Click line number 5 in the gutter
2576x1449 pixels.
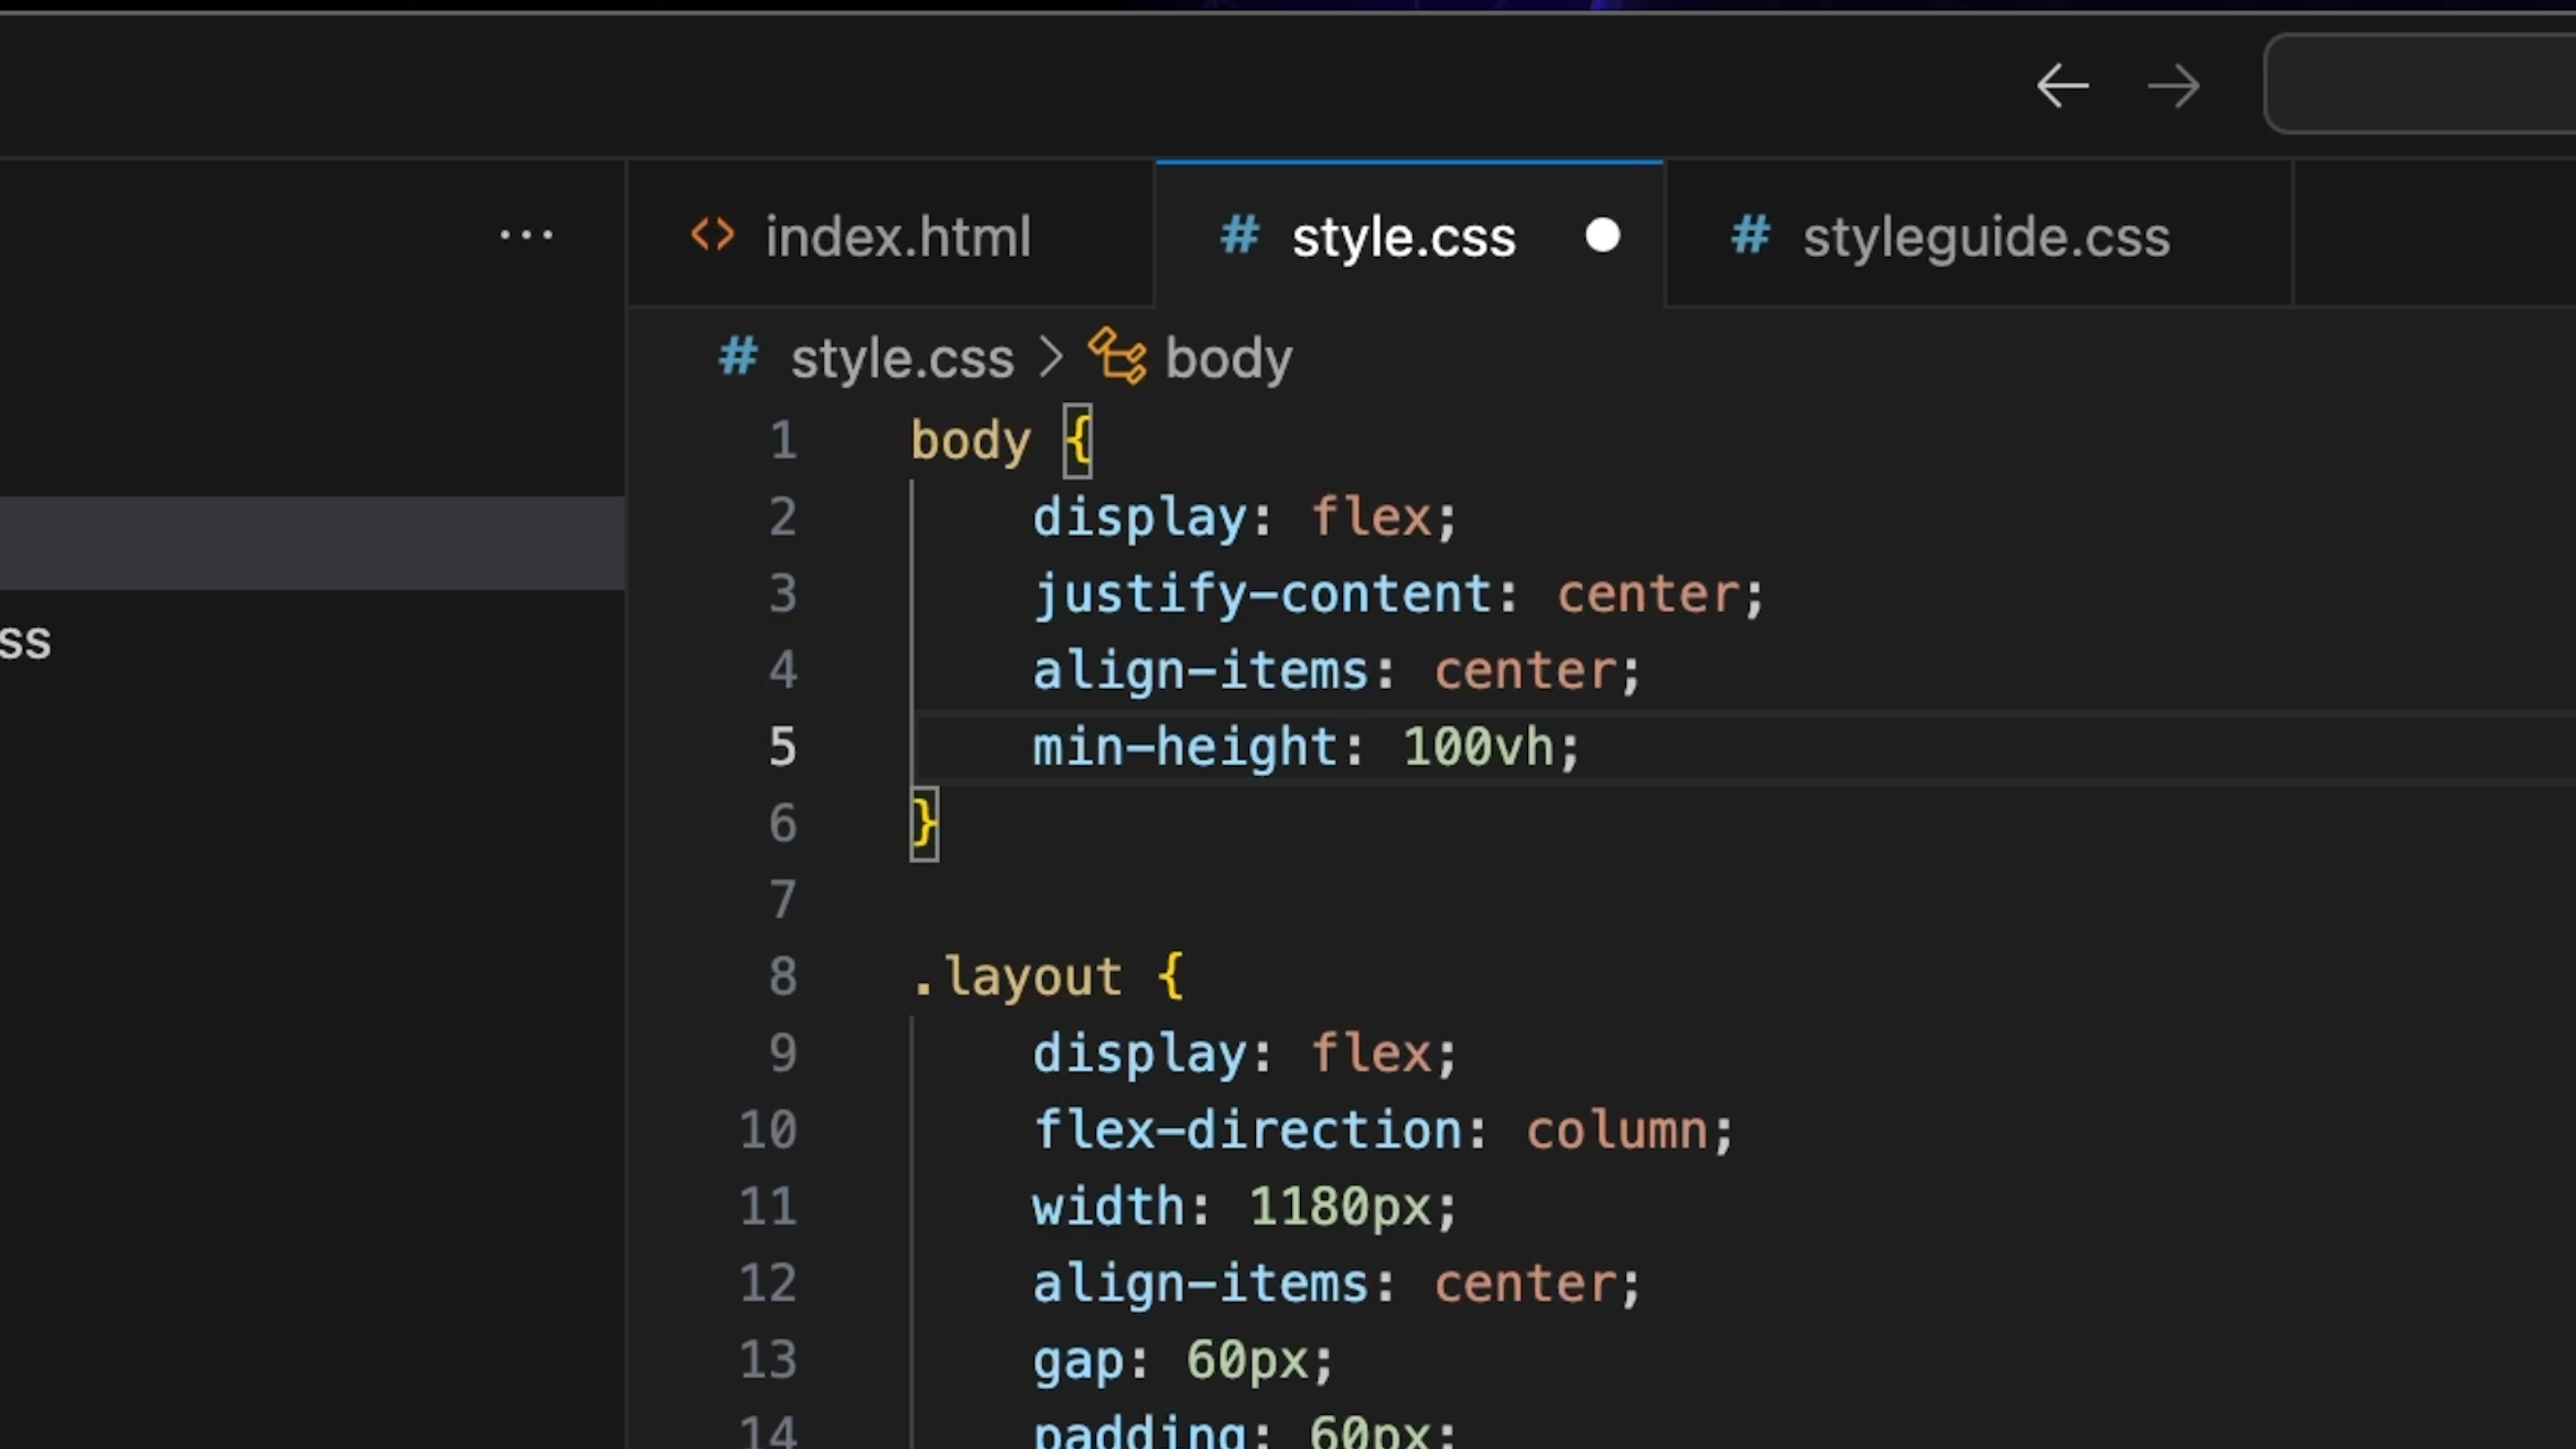pos(783,747)
